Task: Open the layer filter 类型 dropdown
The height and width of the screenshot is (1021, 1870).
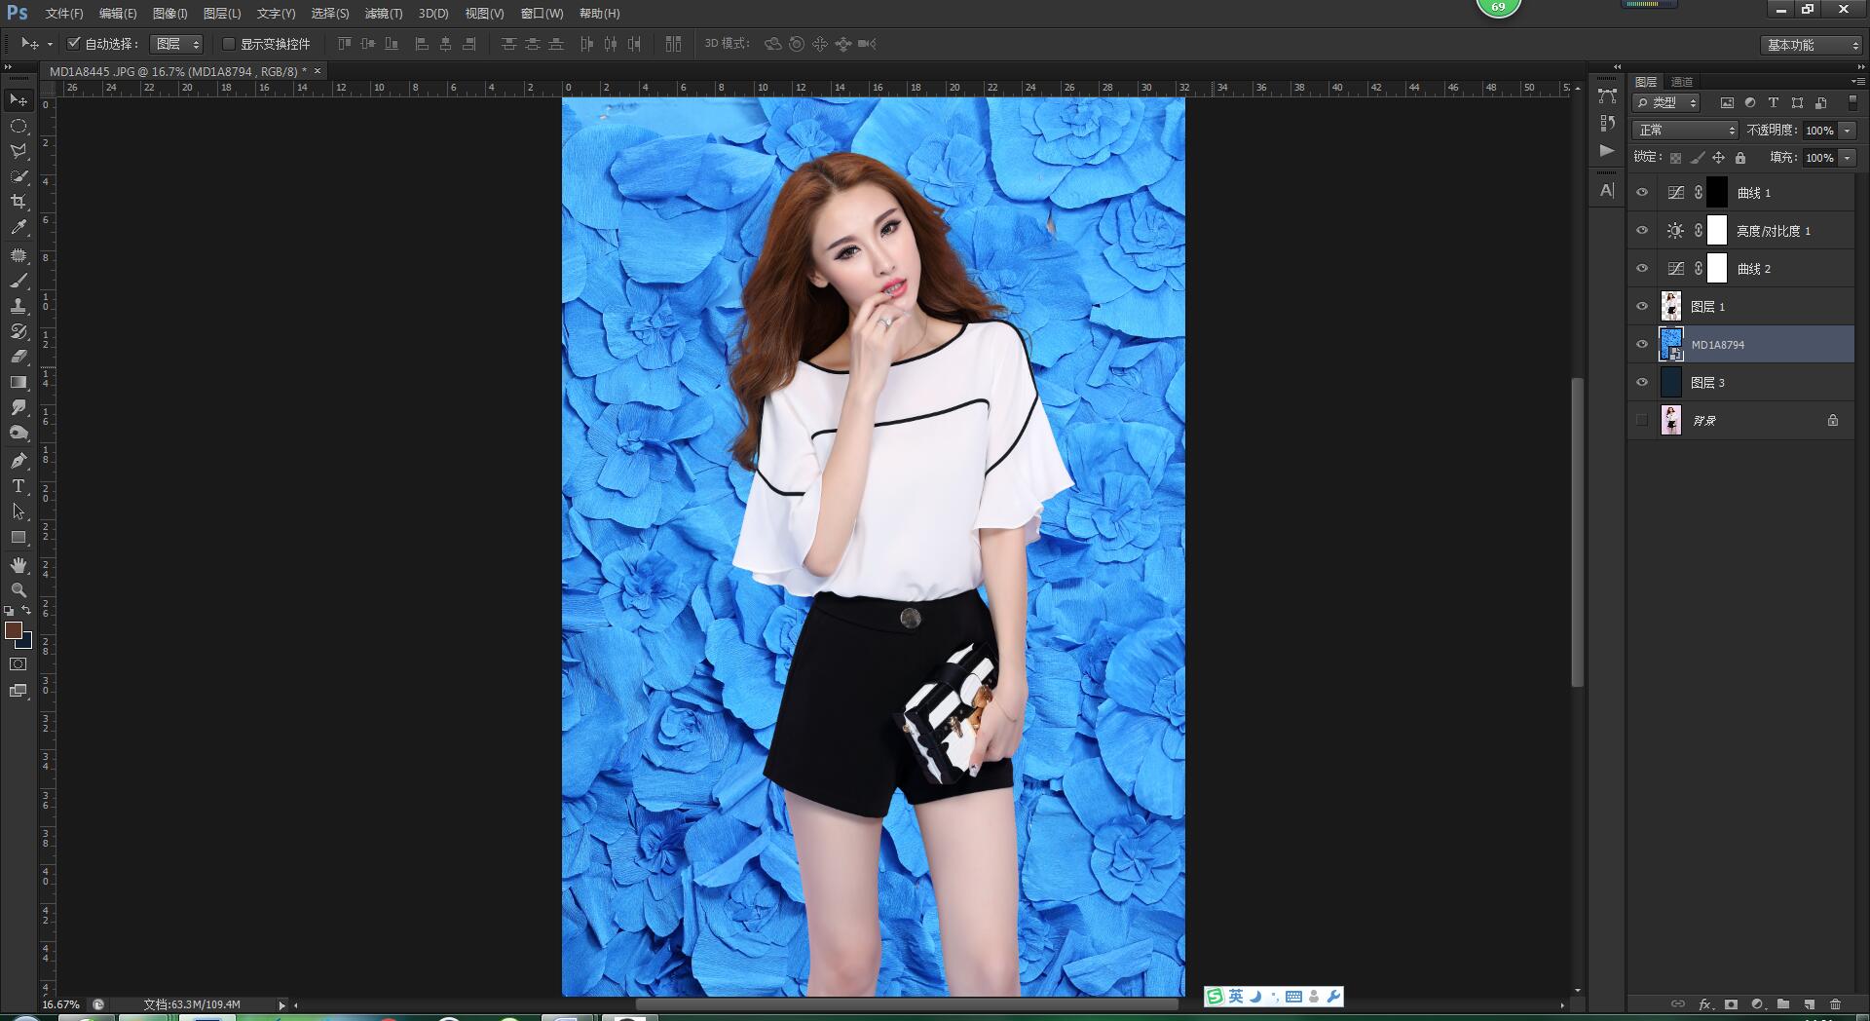Action: tap(1666, 102)
